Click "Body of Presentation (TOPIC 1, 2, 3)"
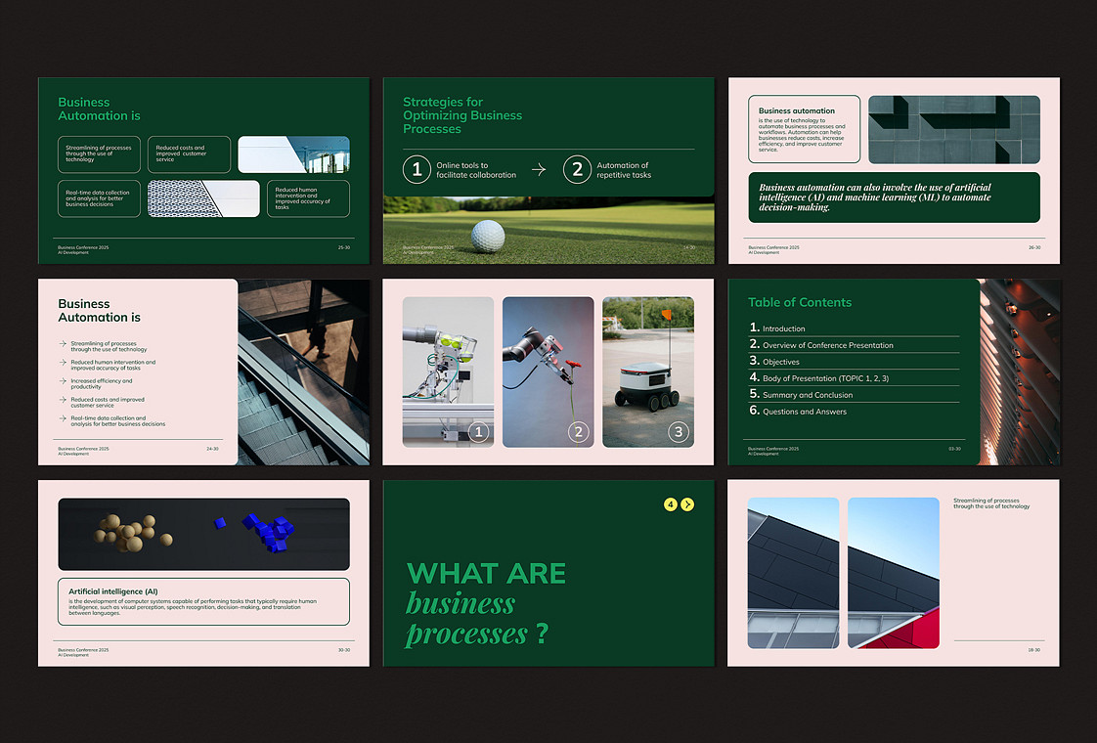The height and width of the screenshot is (743, 1097). pyautogui.click(x=826, y=378)
